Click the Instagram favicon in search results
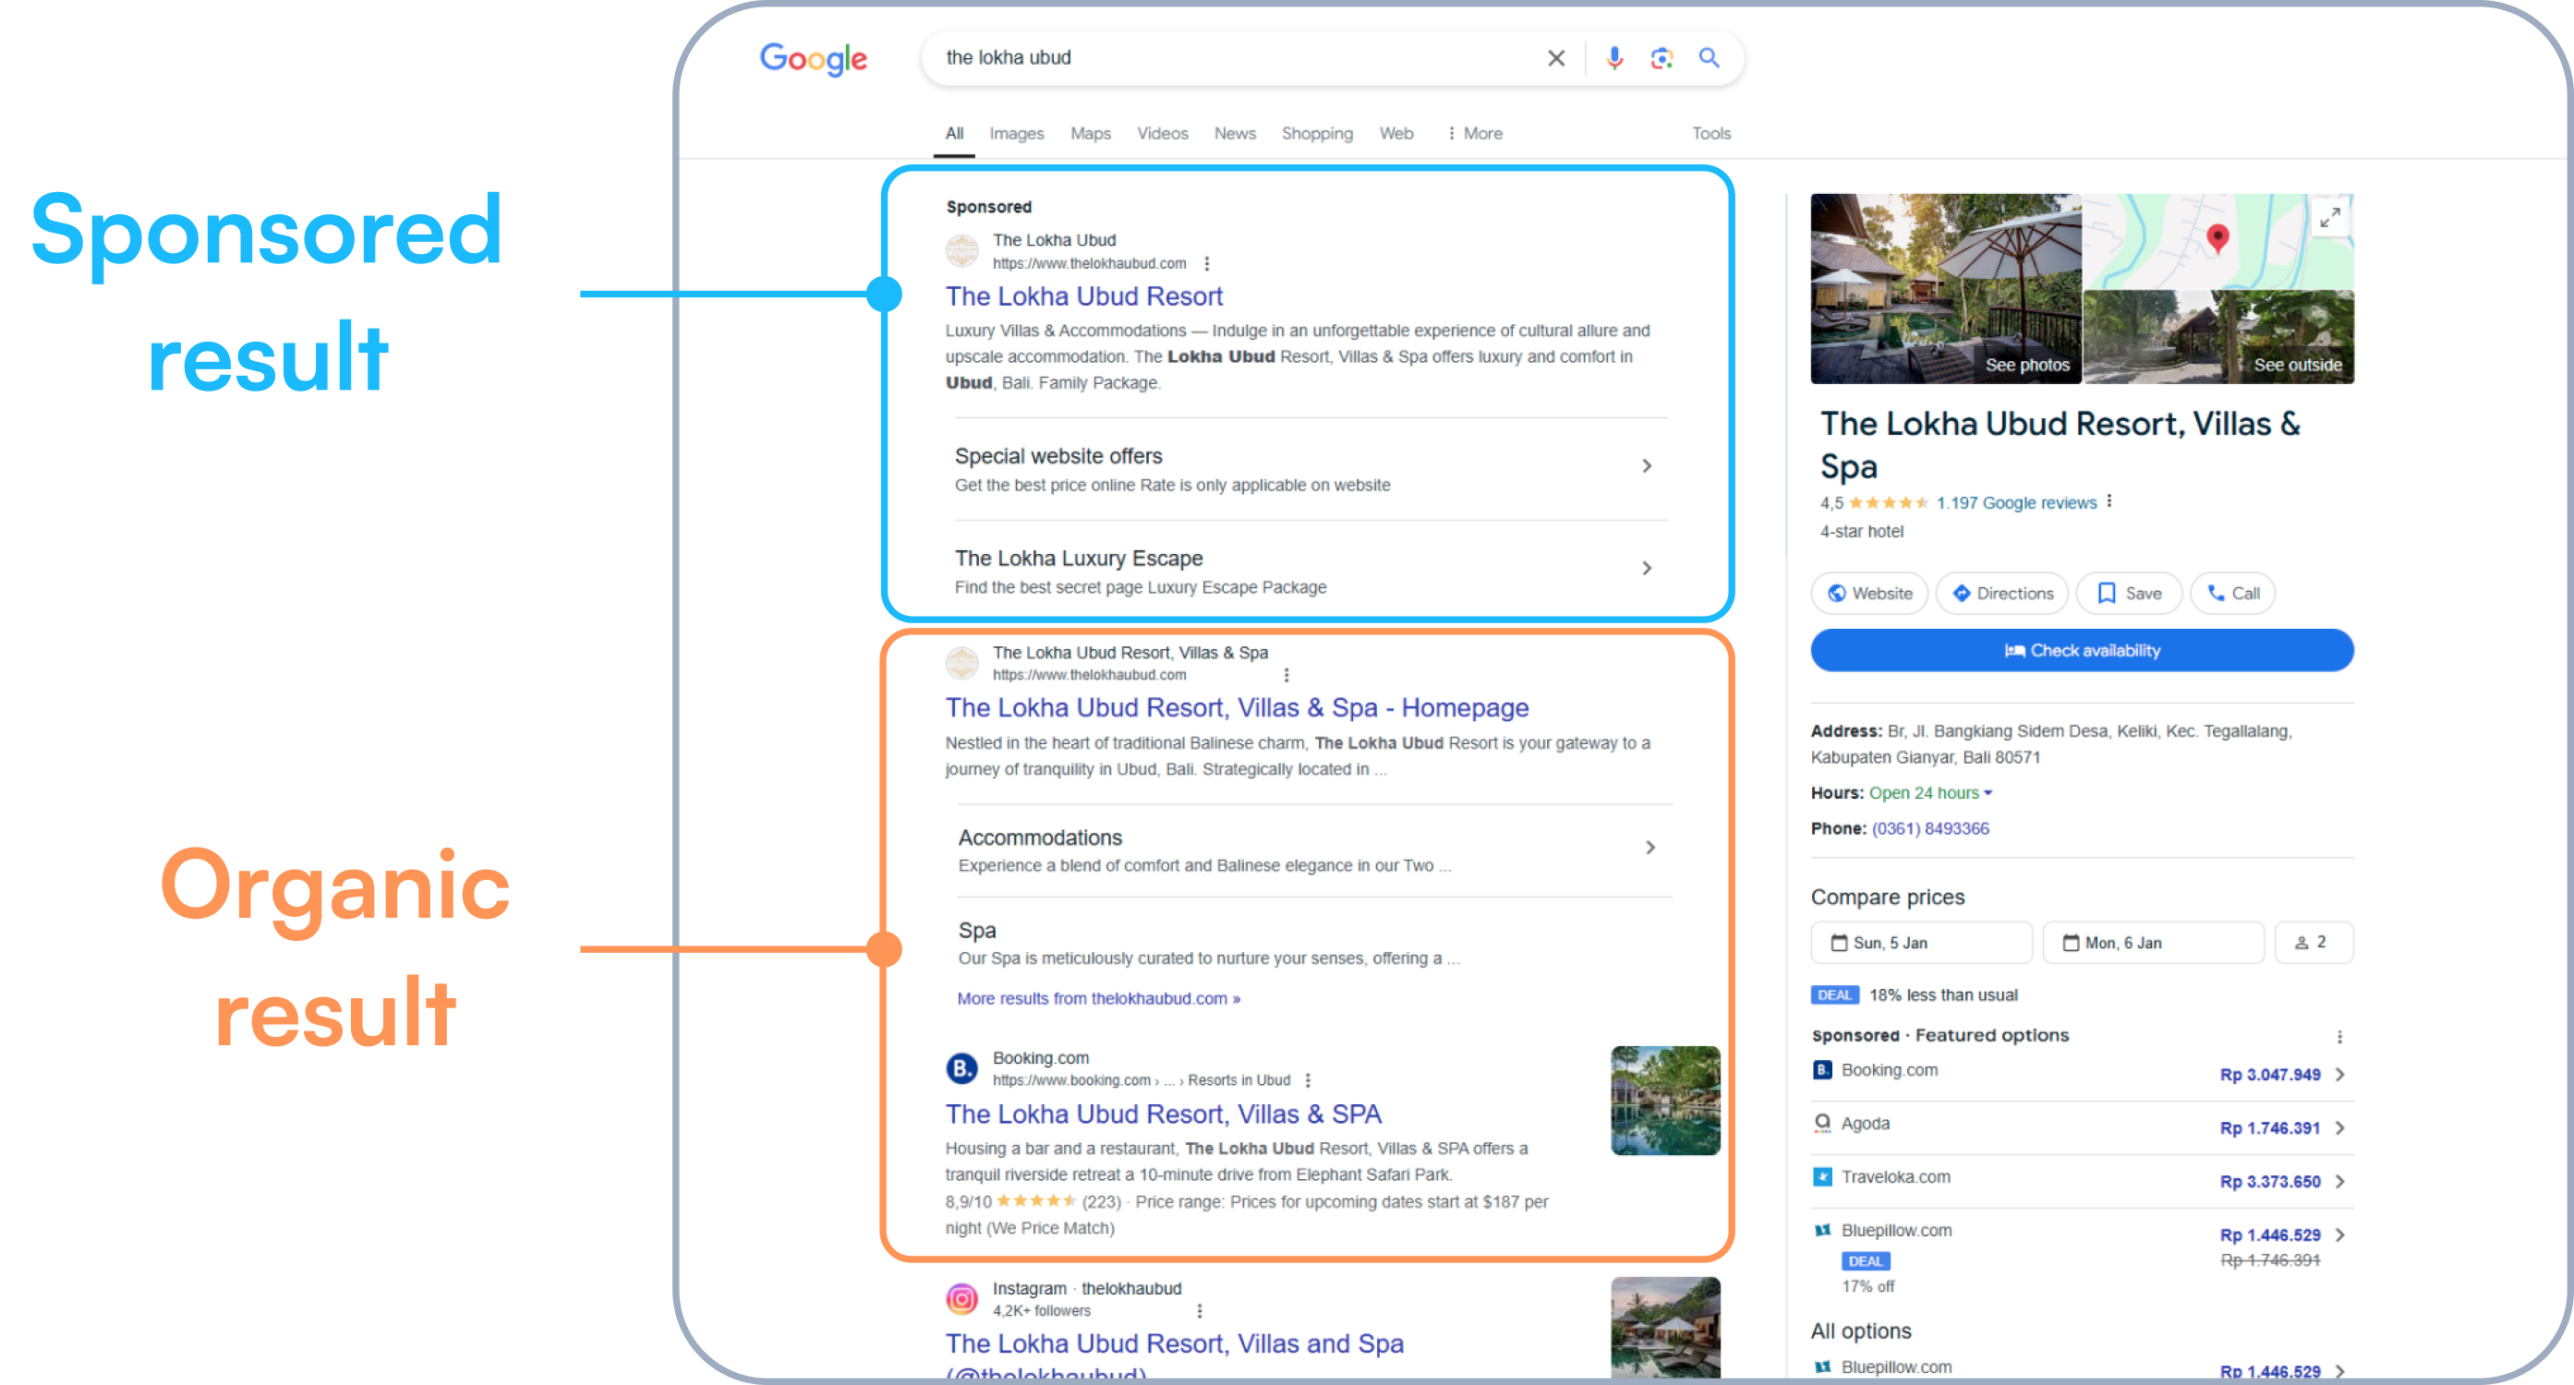 tap(961, 1298)
